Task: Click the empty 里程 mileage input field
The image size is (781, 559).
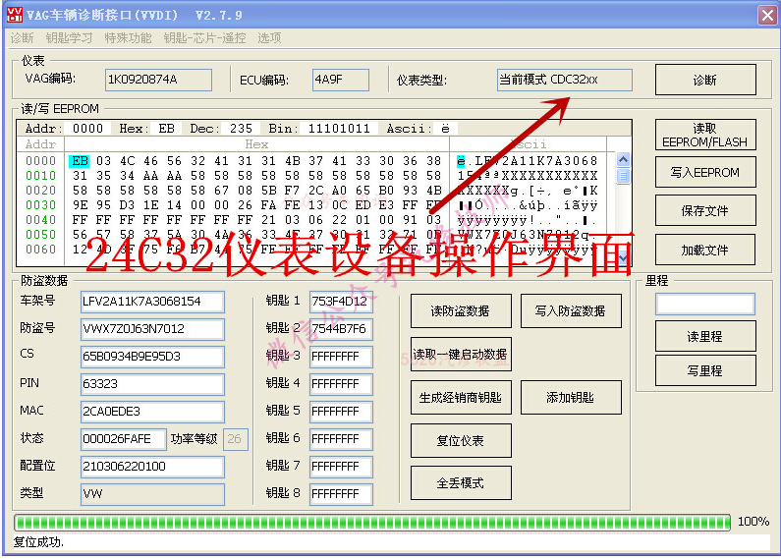Action: [705, 304]
